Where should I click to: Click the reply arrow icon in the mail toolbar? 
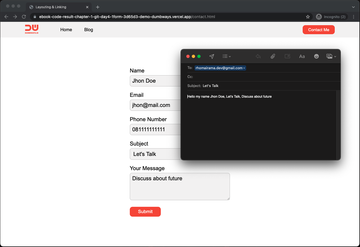[258, 56]
